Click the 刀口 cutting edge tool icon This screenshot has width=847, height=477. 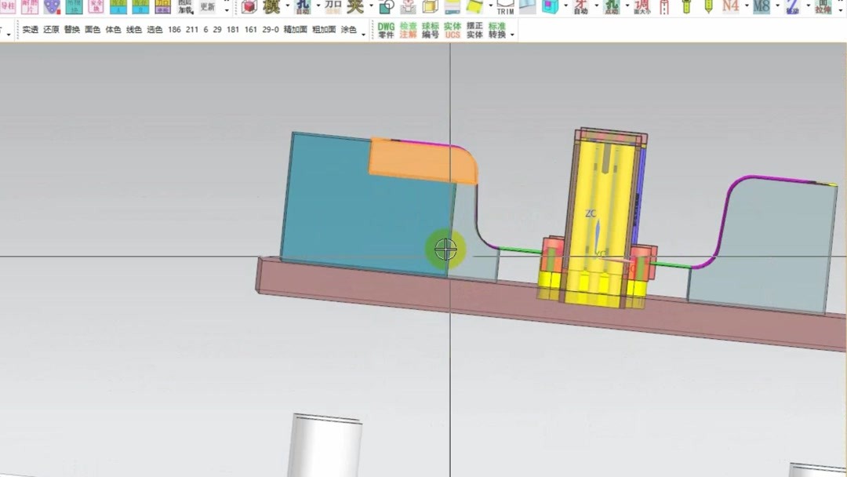pos(333,8)
